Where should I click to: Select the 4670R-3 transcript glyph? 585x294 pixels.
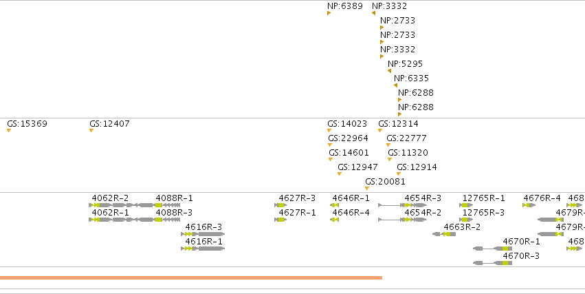coord(492,264)
